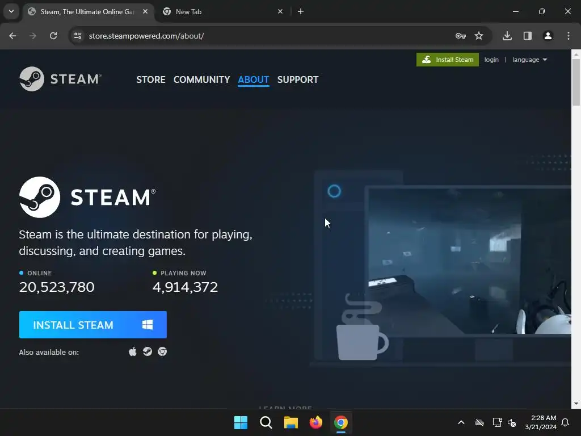Expand the language dropdown
This screenshot has height=436, width=581.
[x=529, y=60]
